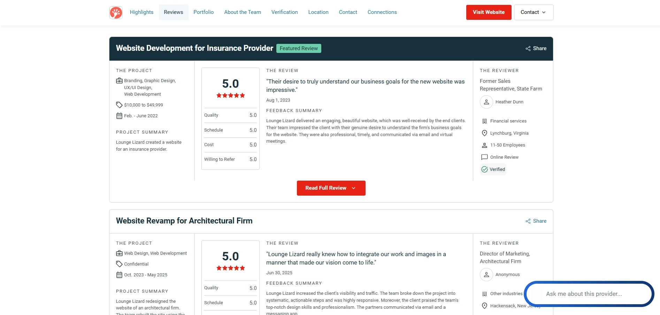660x315 pixels.
Task: Open Website Revamp for Architectural Firm title
Action: tap(184, 221)
